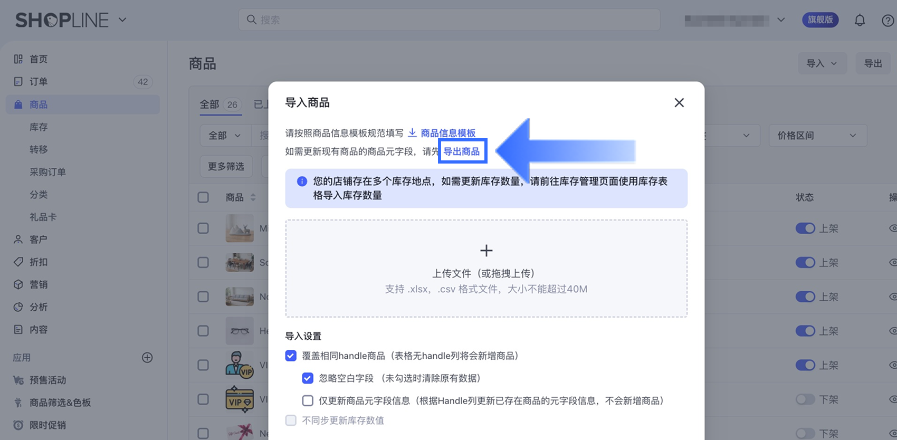This screenshot has width=897, height=440.
Task: Open the 分类 submenu item
Action: tap(39, 195)
